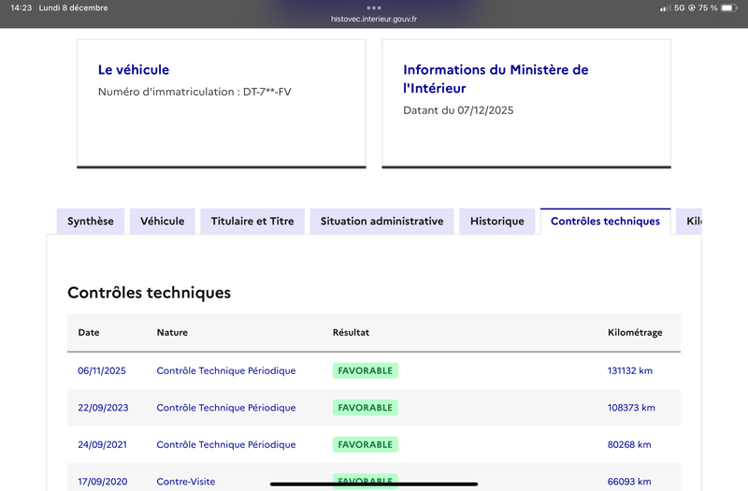This screenshot has width=748, height=491.
Task: Click Contrôle Technique Périodique in 24/09/2021 row
Action: coord(225,445)
